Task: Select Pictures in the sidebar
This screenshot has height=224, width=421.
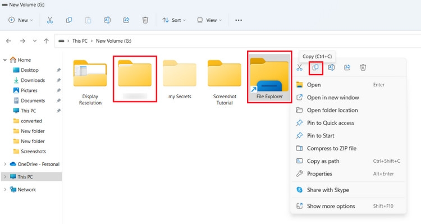Action: (29, 90)
